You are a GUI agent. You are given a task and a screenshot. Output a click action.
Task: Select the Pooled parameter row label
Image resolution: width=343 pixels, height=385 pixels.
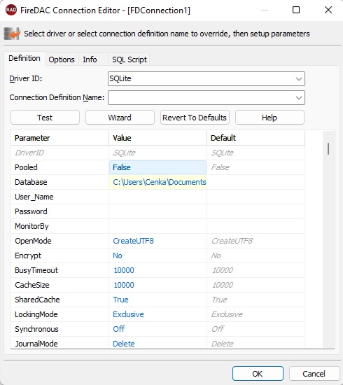click(27, 167)
